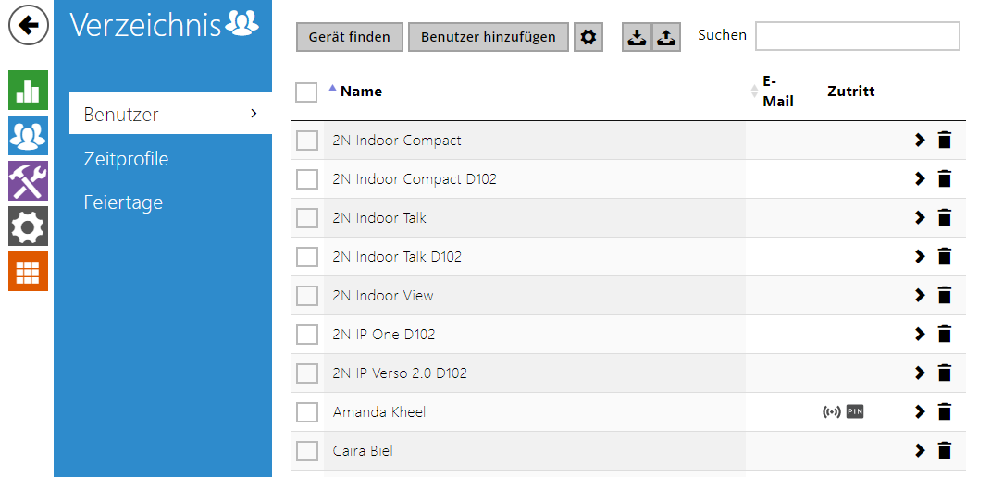The width and height of the screenshot is (991, 477).
Task: Delete the Amanda Kheel user
Action: (x=944, y=412)
